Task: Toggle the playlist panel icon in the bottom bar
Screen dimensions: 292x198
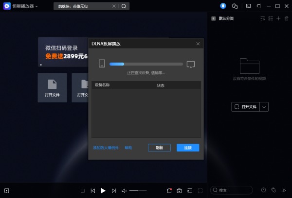Action: (x=190, y=191)
